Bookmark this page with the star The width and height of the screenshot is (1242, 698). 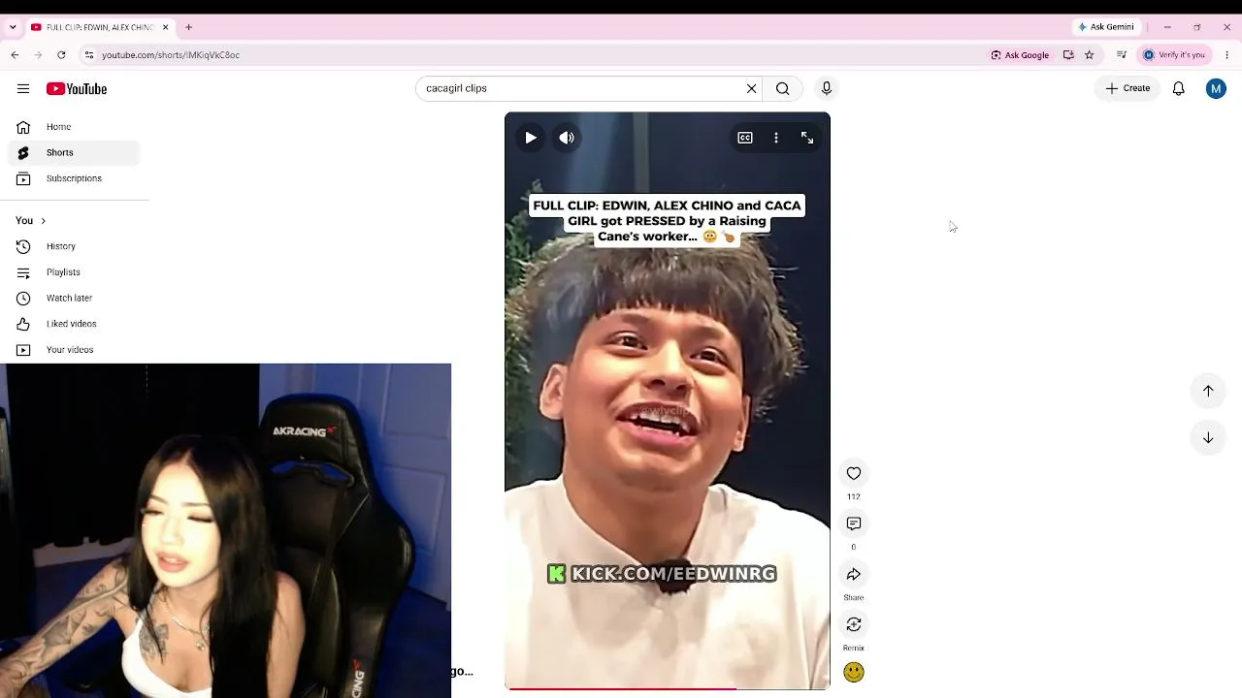[1089, 55]
